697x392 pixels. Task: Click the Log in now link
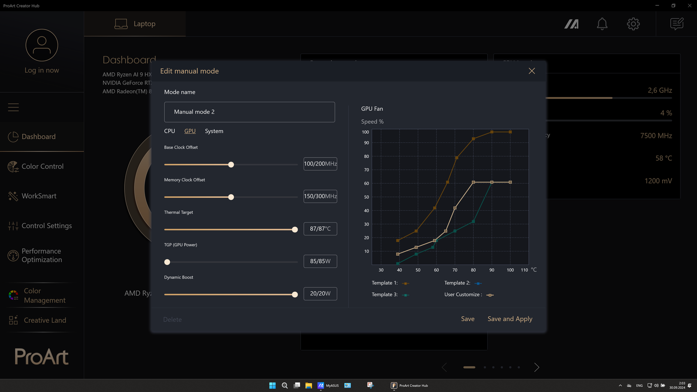(x=42, y=70)
